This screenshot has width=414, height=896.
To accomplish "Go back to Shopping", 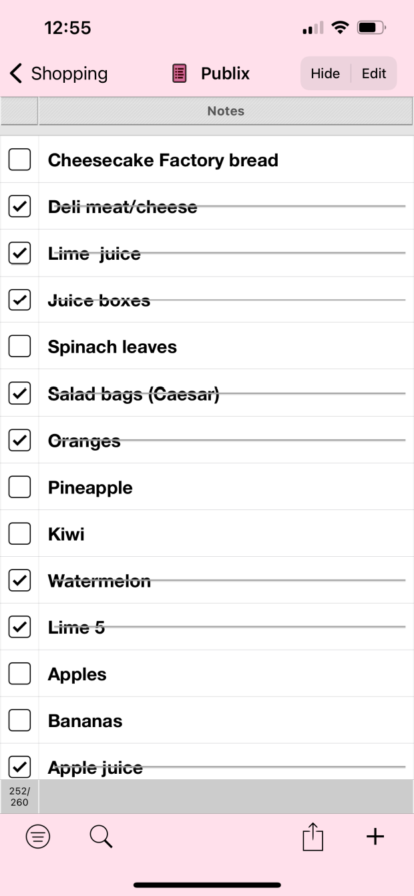I will (59, 73).
